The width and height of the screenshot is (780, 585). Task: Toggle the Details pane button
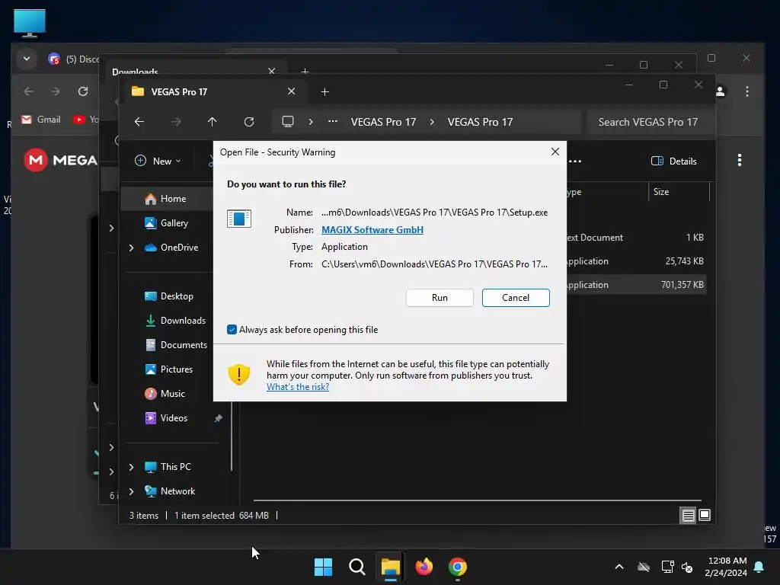(674, 161)
